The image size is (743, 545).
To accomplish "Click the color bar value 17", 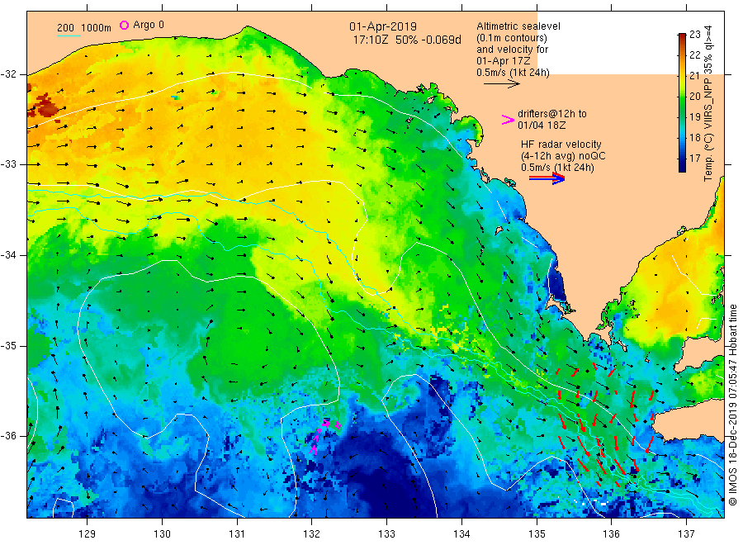I will (694, 159).
